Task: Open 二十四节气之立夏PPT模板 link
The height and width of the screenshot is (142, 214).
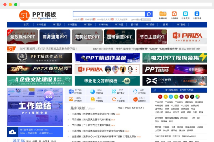Action: (x=97, y=125)
